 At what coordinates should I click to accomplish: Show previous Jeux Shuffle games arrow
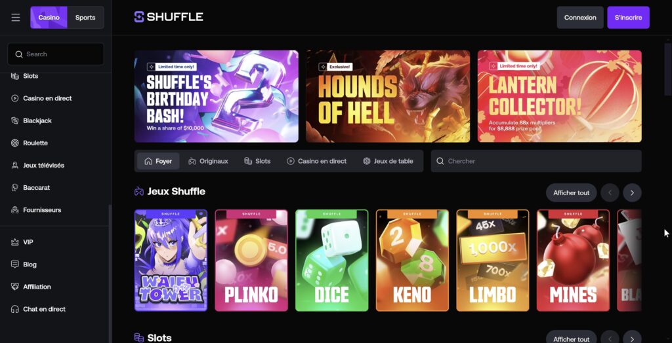[x=610, y=193]
